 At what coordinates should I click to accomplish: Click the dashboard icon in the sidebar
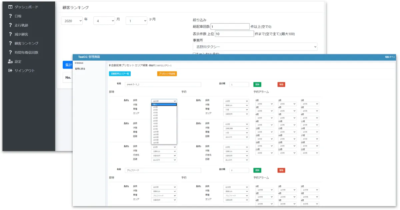pos(10,7)
